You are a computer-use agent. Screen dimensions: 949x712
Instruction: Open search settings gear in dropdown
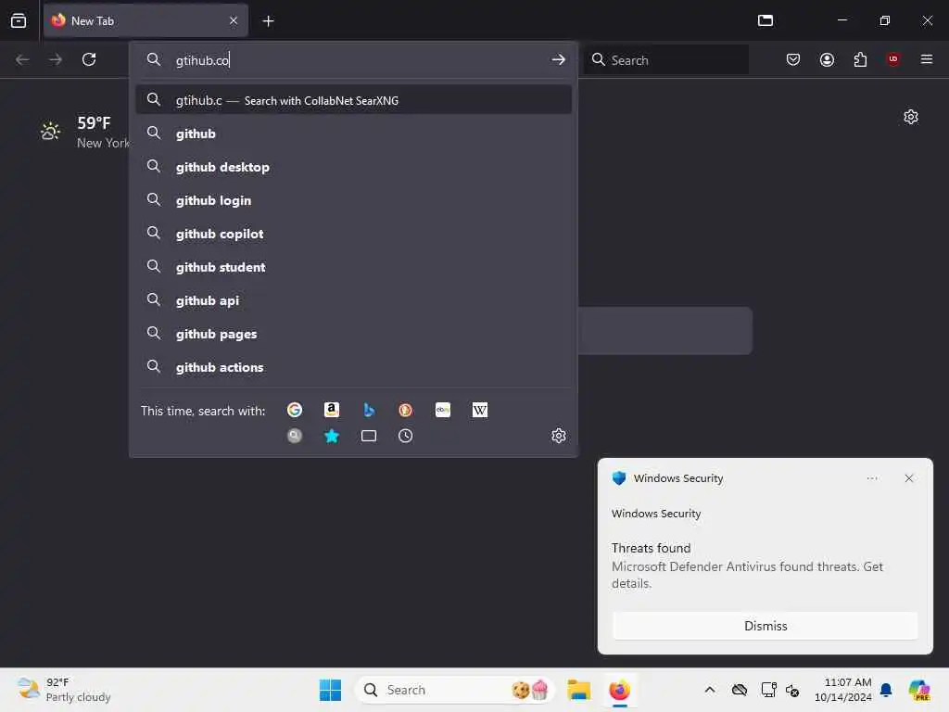pos(559,436)
